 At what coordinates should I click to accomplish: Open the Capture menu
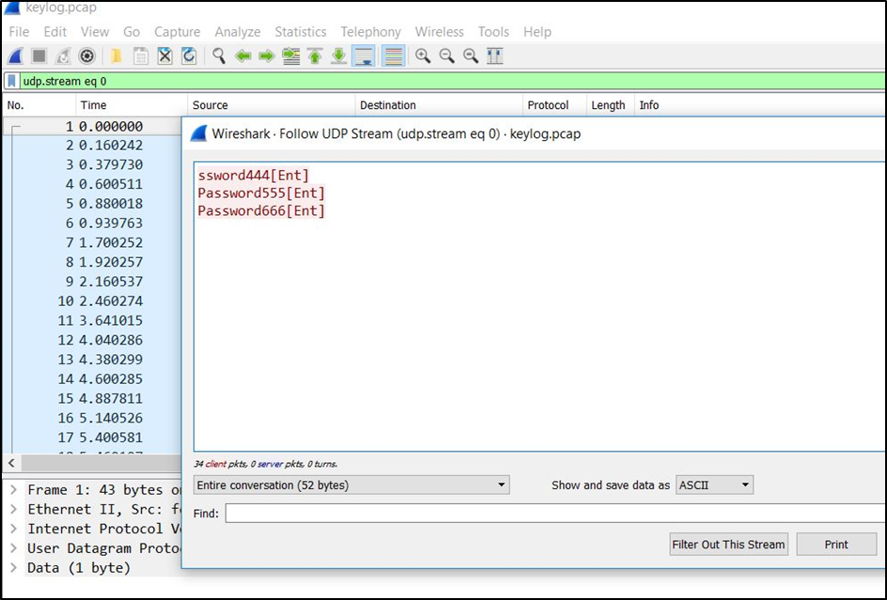(177, 32)
